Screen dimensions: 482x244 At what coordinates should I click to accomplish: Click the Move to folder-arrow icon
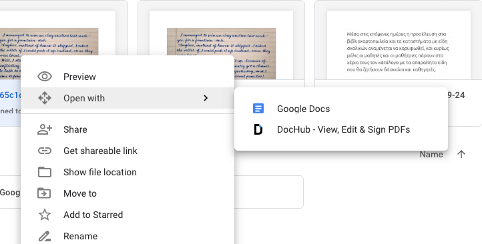44,193
